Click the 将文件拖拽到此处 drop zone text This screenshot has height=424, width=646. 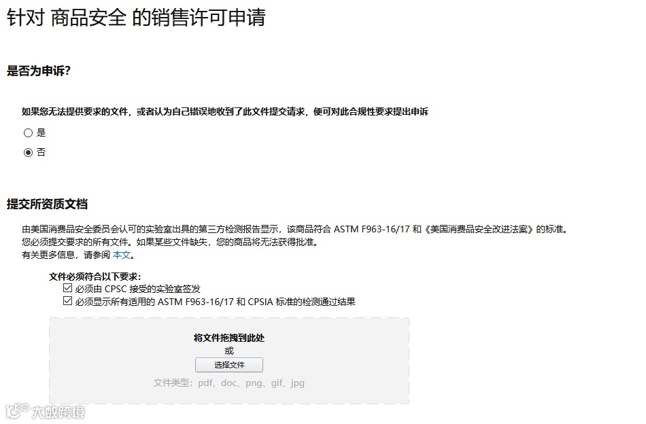coord(229,338)
